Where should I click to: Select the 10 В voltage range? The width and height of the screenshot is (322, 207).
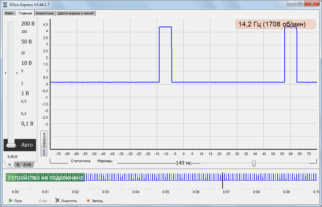pyautogui.click(x=26, y=63)
